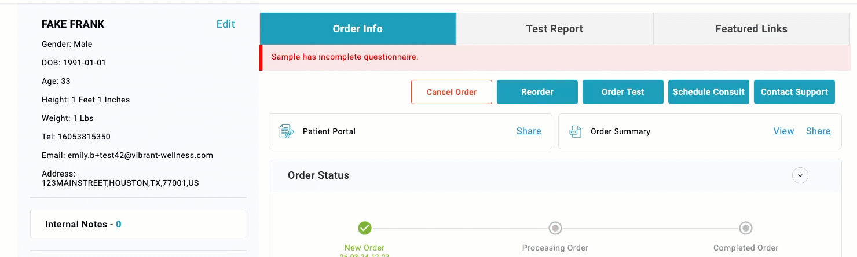This screenshot has width=857, height=257.
Task: Select the Order Info tab
Action: (x=357, y=29)
